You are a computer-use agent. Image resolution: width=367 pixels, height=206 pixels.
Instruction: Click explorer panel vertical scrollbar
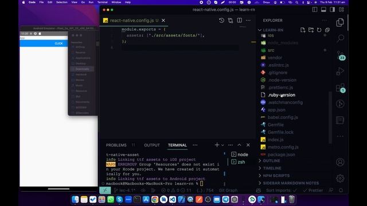330,118
